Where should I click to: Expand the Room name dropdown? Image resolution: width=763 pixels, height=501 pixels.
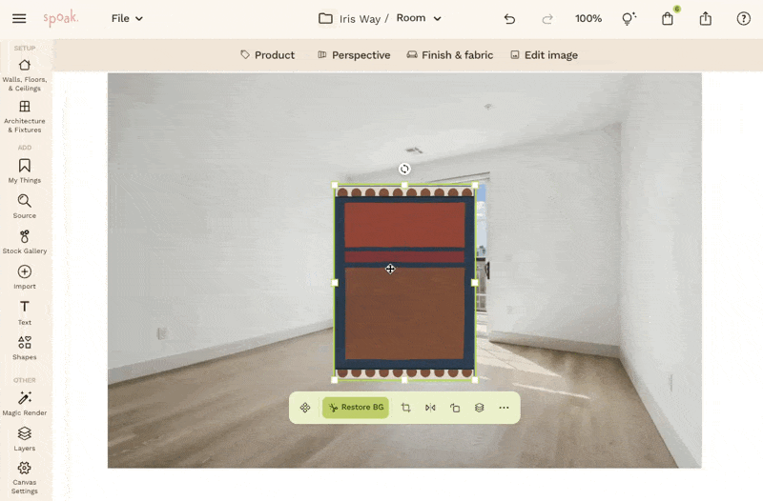point(419,18)
